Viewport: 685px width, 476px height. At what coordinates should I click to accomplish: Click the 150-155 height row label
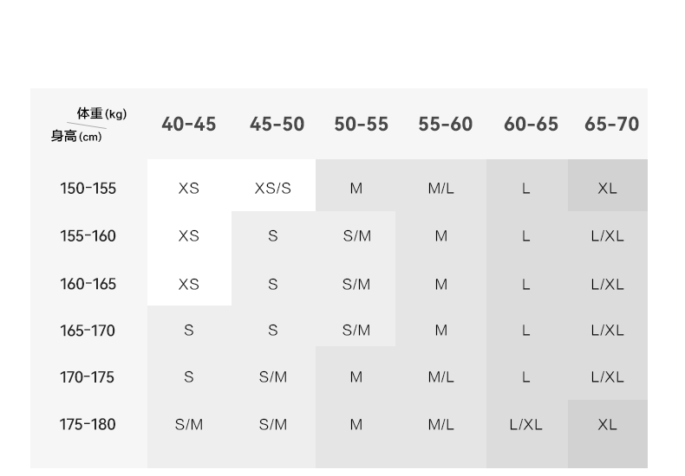pos(88,189)
